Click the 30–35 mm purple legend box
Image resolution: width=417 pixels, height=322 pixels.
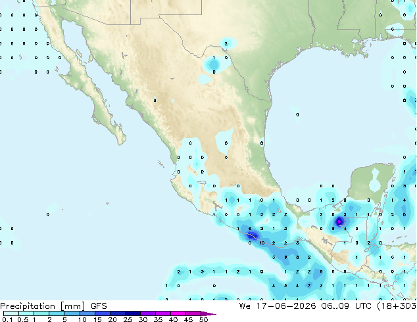pyautogui.click(x=148, y=313)
